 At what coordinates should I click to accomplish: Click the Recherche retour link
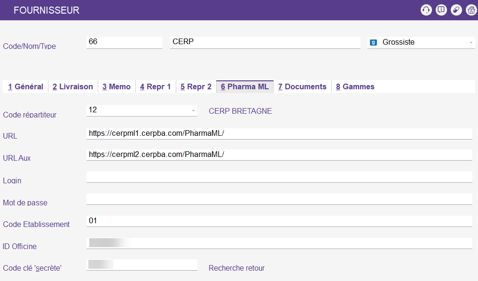tap(236, 268)
